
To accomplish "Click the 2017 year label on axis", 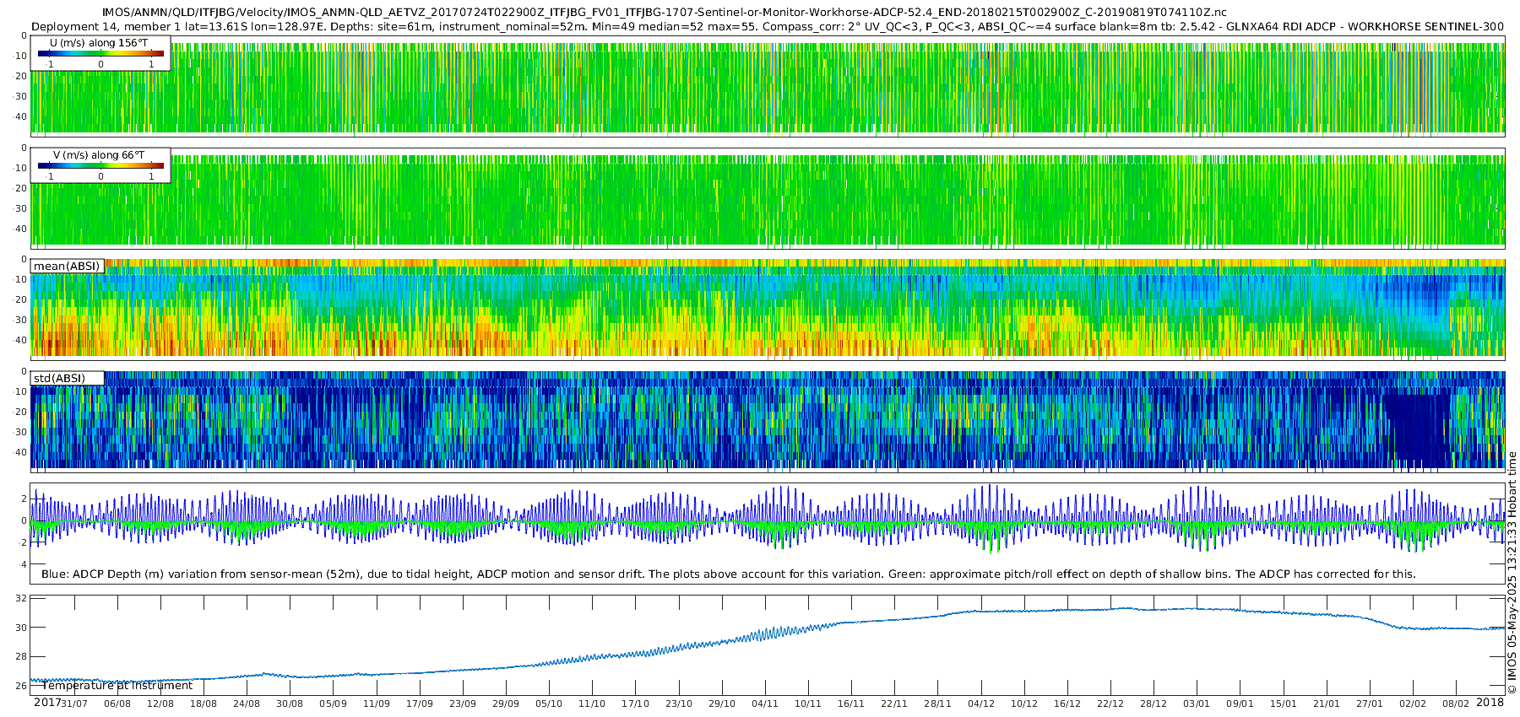I will (x=46, y=703).
